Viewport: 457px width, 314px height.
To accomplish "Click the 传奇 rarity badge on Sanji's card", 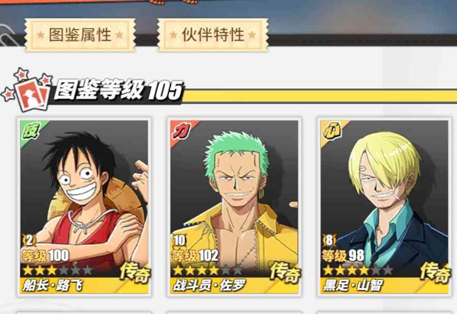I will tap(435, 273).
